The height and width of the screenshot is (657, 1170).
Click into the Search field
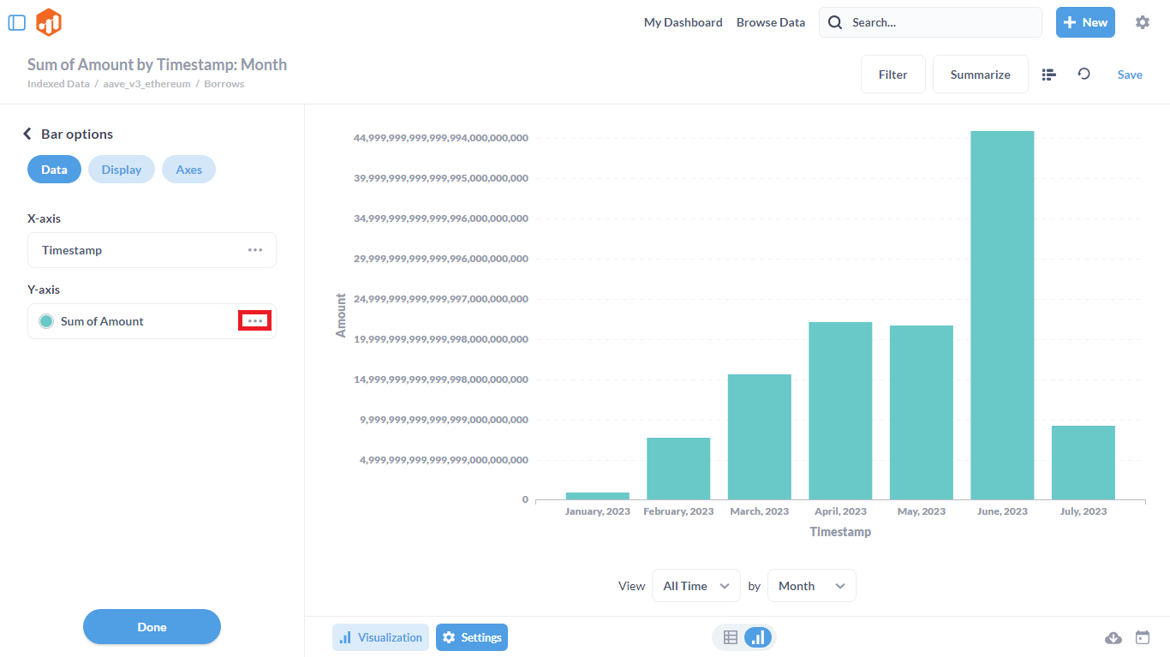point(938,22)
